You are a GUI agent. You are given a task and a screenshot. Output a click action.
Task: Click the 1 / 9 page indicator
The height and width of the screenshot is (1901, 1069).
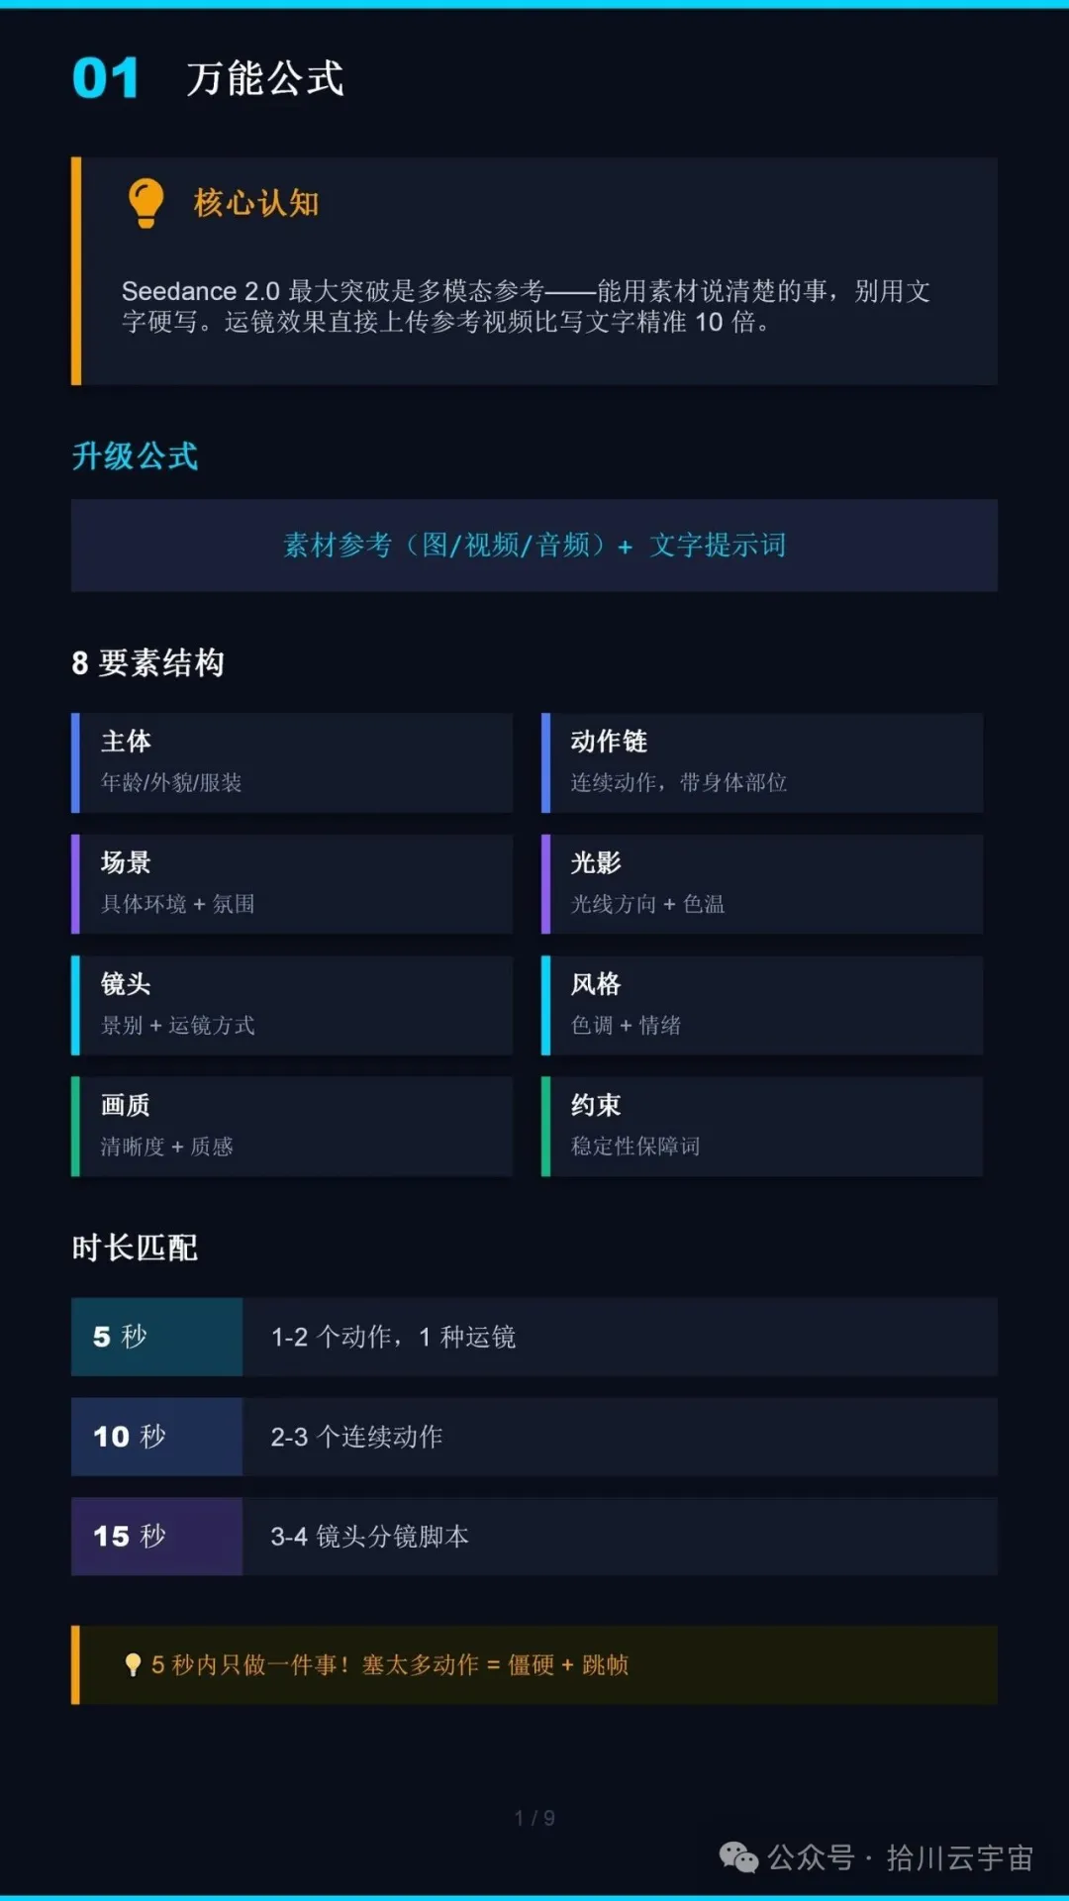pos(534,1818)
